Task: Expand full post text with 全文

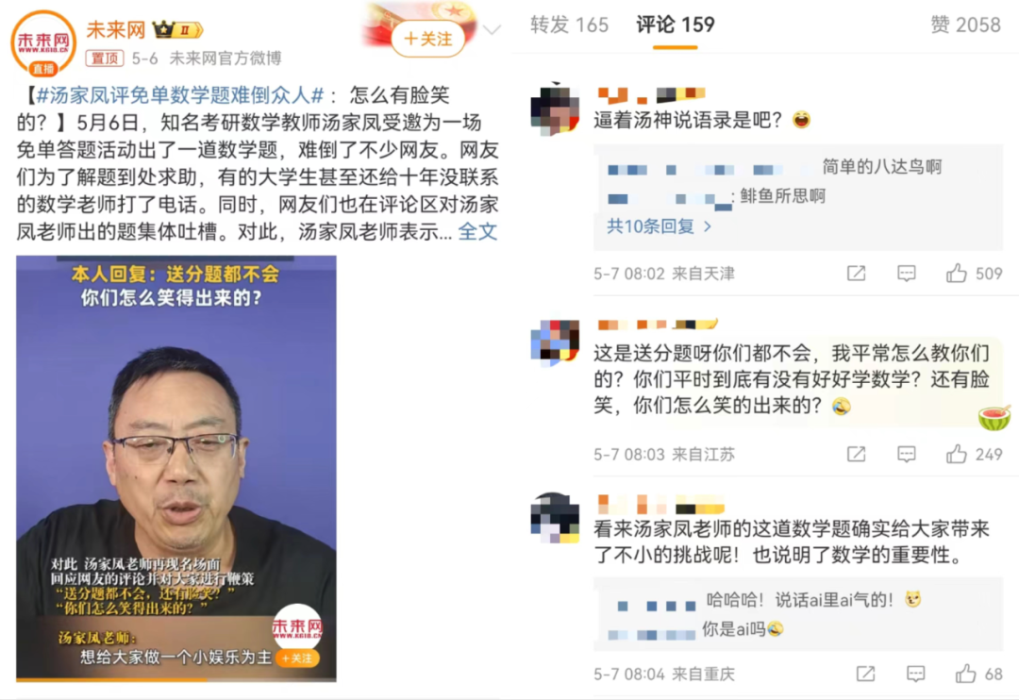Action: click(x=477, y=231)
